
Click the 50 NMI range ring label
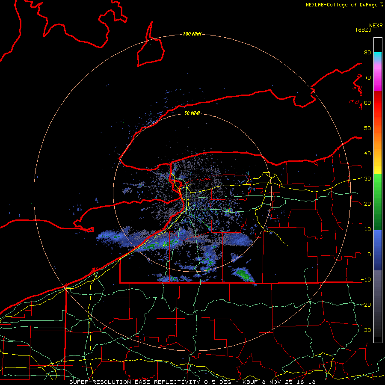pos(192,113)
